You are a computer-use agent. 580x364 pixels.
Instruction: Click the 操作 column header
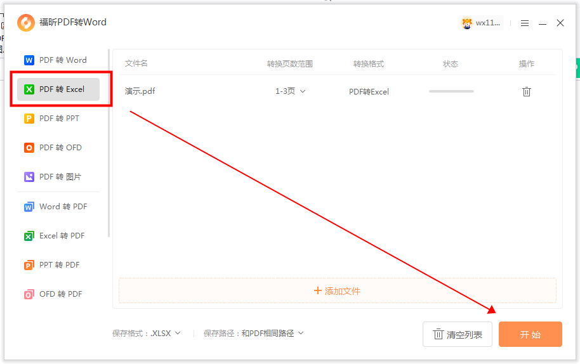pos(526,64)
